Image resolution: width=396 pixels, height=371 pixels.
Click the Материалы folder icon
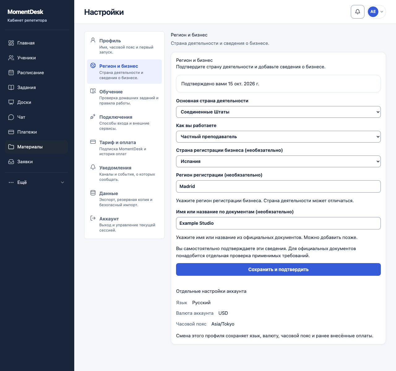coord(11,147)
